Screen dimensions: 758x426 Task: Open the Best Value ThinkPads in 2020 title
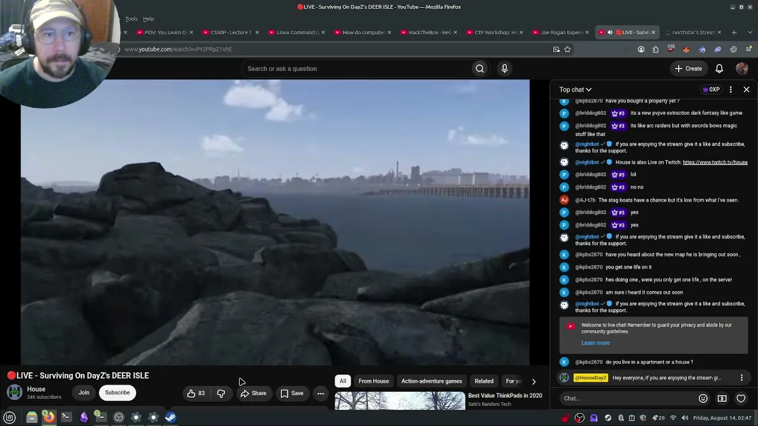click(505, 396)
